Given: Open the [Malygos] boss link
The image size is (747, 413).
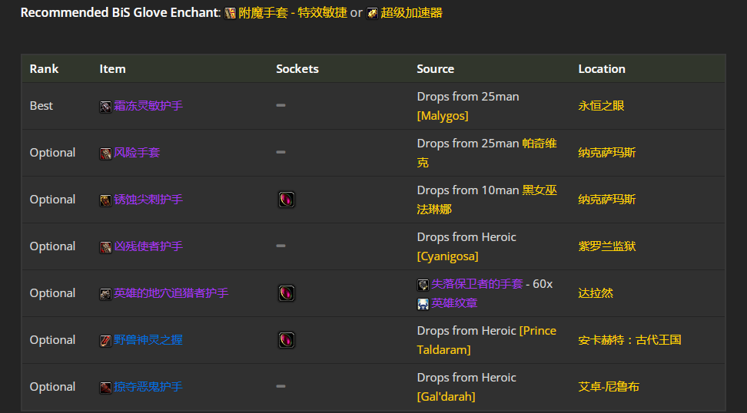Looking at the screenshot, I should tap(443, 116).
